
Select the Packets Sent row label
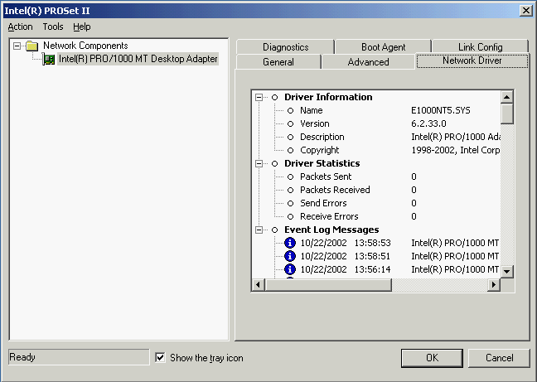pyautogui.click(x=326, y=176)
